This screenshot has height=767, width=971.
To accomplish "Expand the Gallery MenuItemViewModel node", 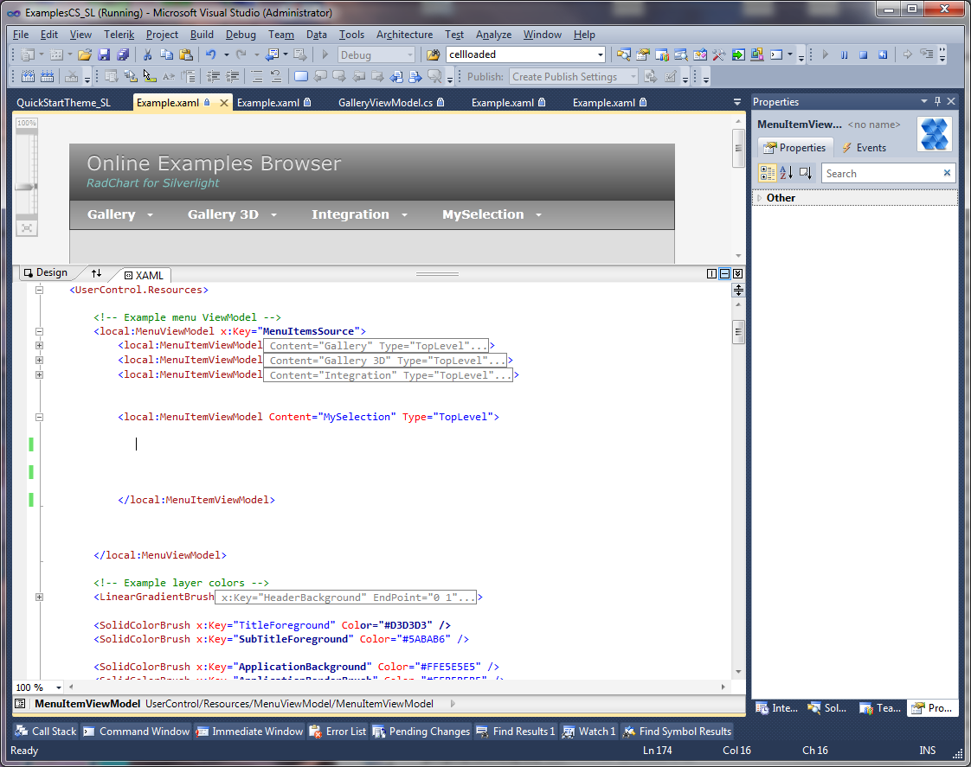I will click(39, 345).
